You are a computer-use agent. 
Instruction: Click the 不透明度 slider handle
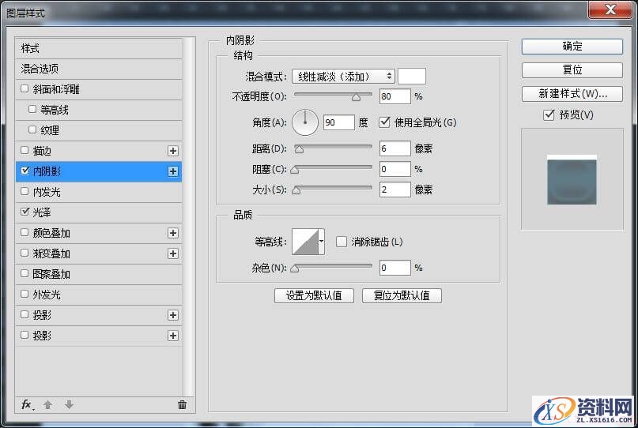tap(356, 98)
